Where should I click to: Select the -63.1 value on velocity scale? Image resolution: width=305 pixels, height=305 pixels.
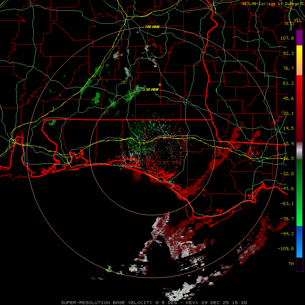(x=287, y=204)
